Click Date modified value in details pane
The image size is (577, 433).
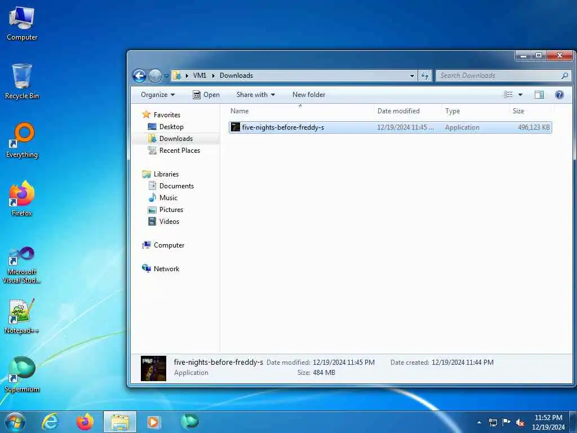(x=344, y=363)
